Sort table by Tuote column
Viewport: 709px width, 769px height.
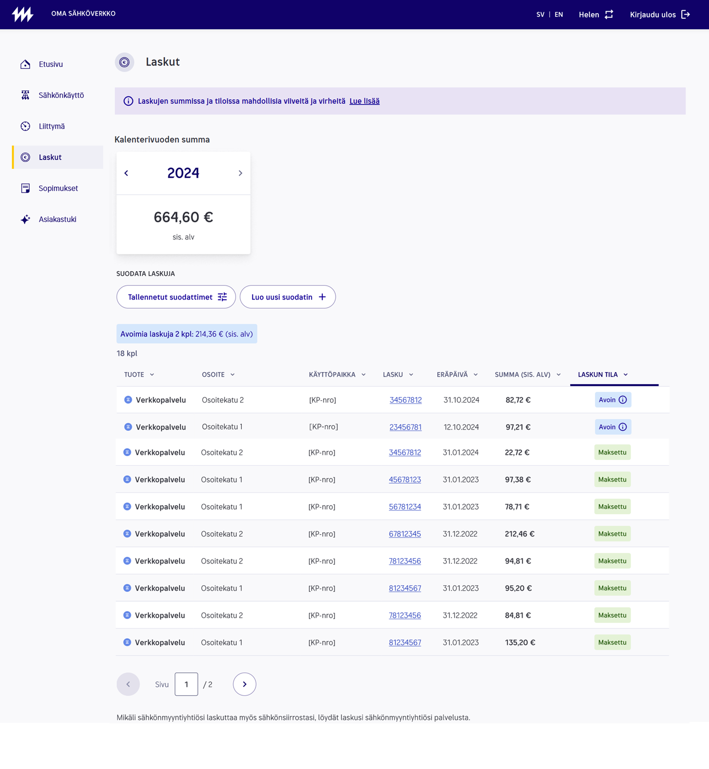139,375
